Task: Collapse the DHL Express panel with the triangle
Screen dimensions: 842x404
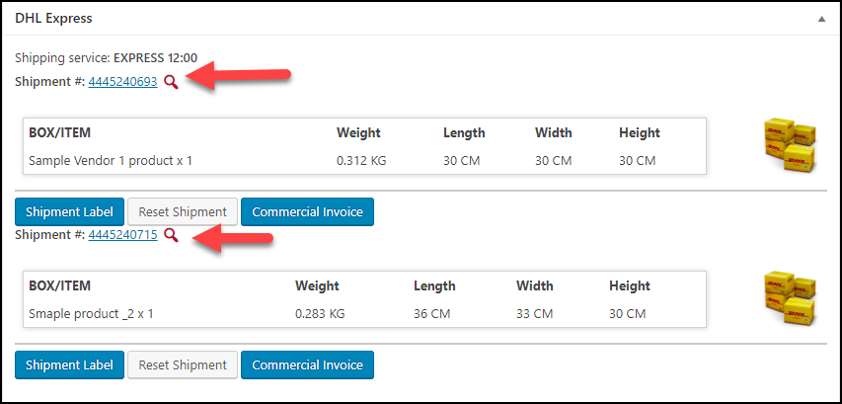Action: coord(821,19)
